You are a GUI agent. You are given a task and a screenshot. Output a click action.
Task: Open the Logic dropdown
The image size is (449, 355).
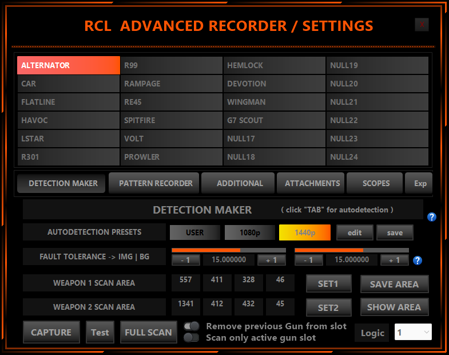click(x=413, y=332)
